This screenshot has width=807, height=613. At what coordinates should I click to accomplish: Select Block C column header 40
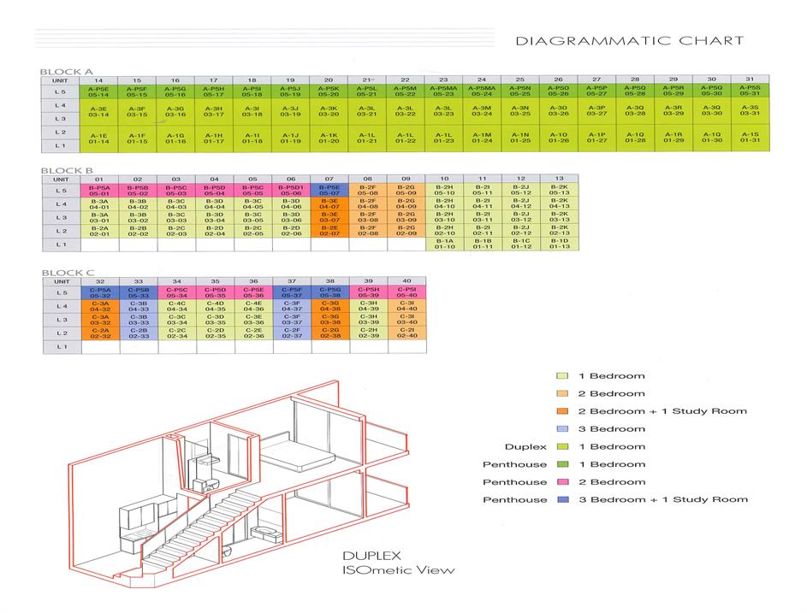(x=406, y=280)
